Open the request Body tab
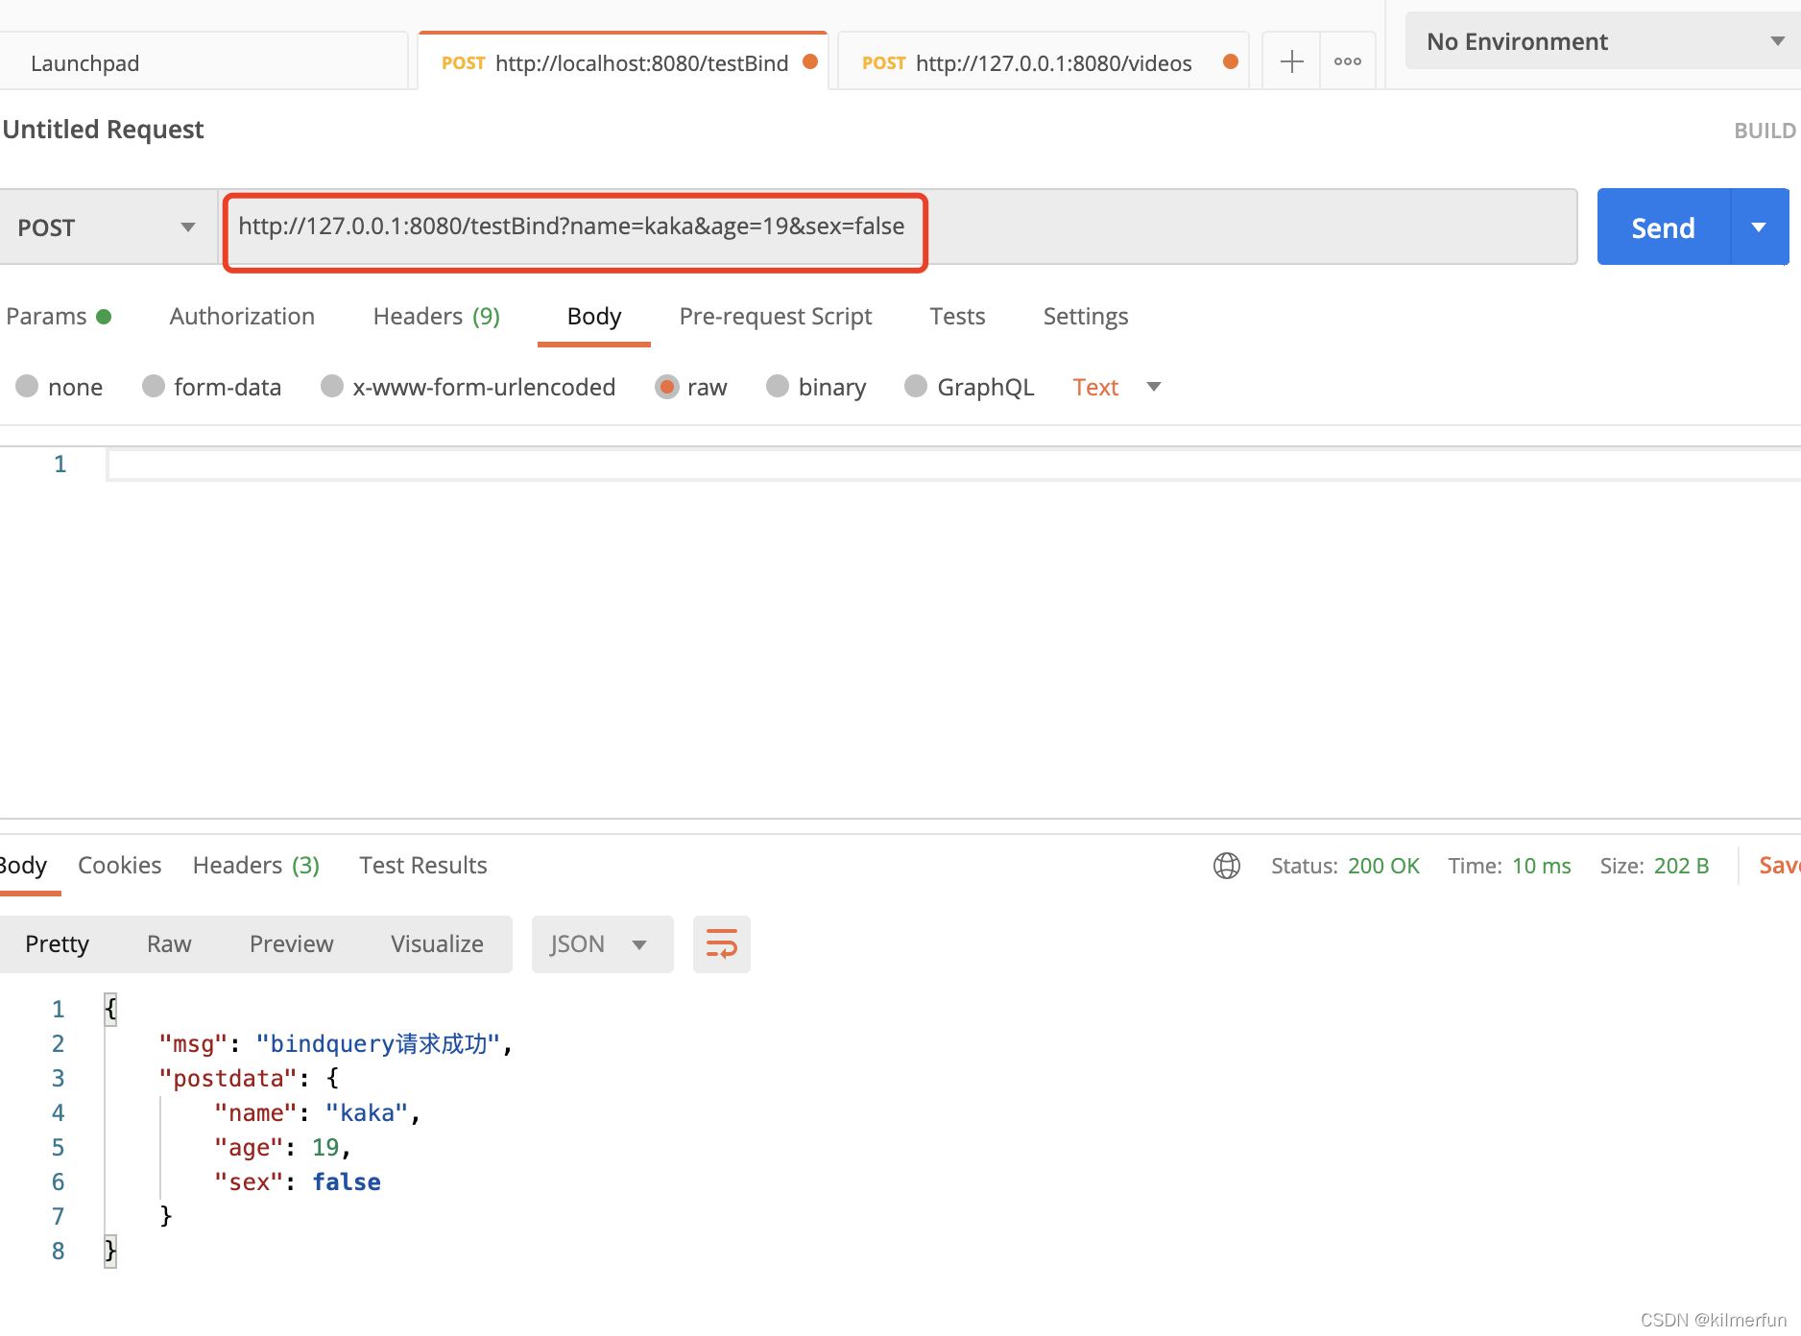 pos(594,316)
